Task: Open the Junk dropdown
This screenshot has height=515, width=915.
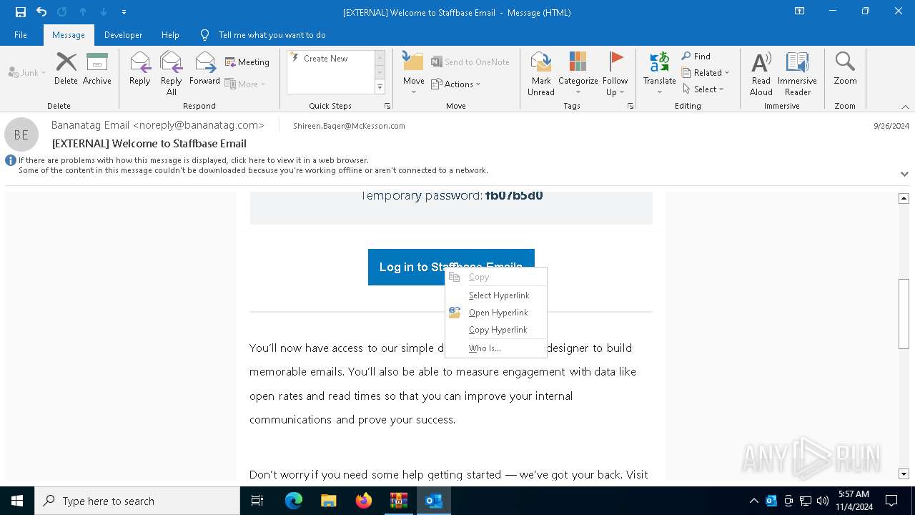Action: pos(27,72)
